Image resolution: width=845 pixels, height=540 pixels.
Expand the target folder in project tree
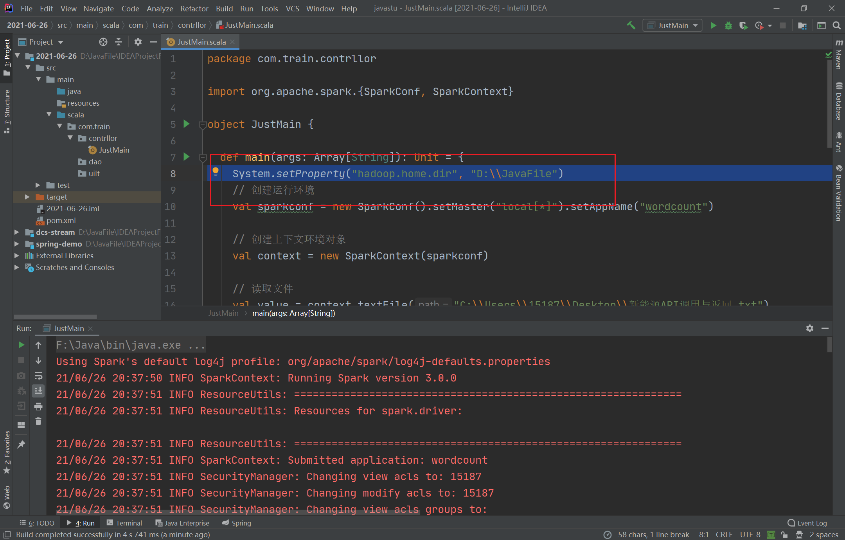[27, 197]
